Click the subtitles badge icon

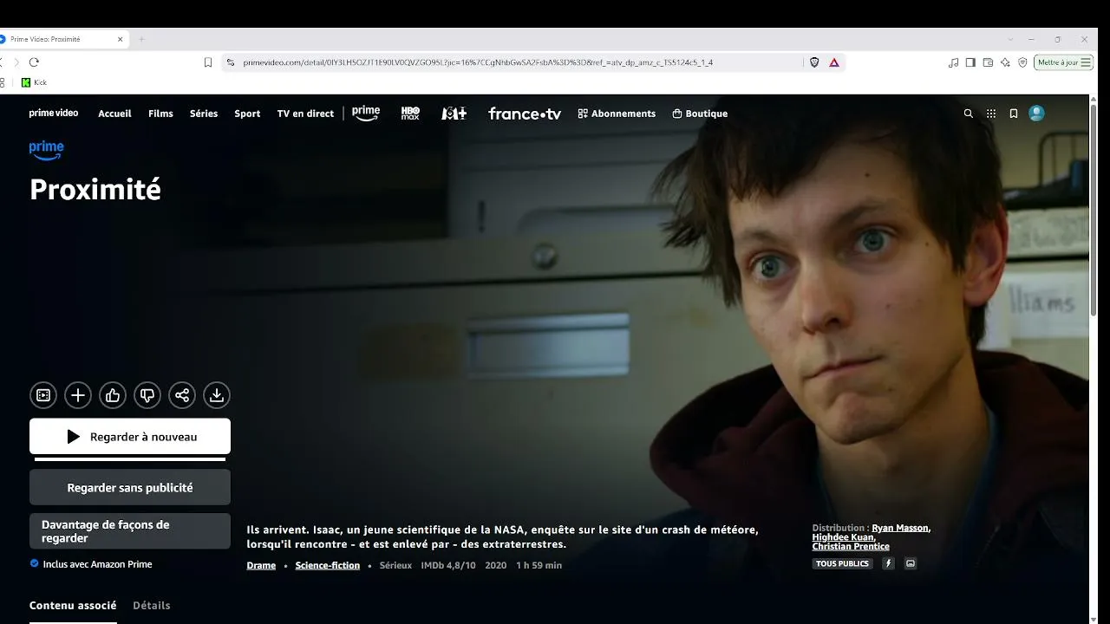(x=911, y=563)
